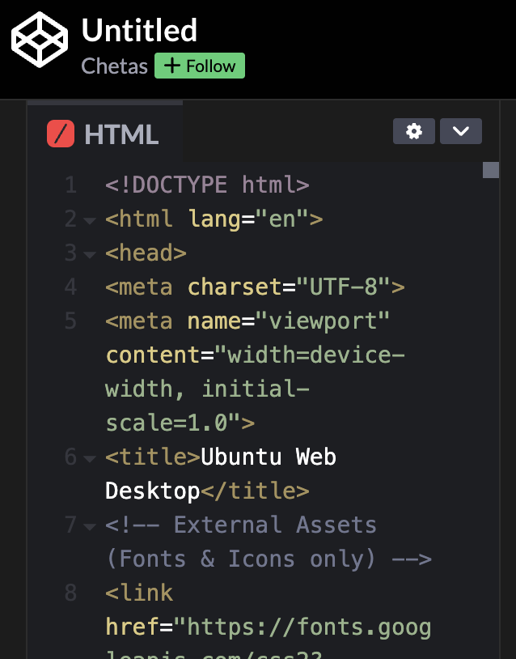The width and height of the screenshot is (516, 659).
Task: Select the HTML editor tab label
Action: (x=121, y=134)
